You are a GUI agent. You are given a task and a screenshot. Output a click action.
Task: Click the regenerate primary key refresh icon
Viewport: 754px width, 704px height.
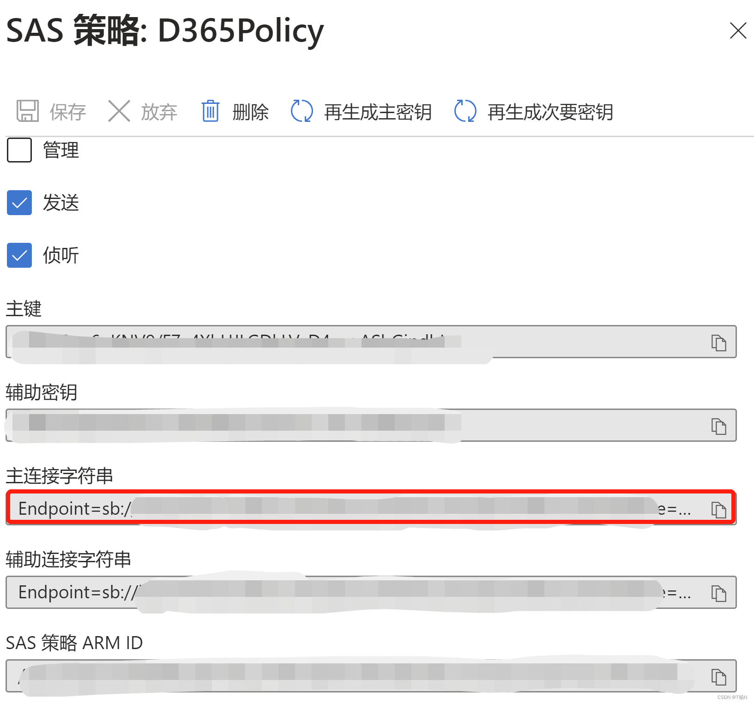pyautogui.click(x=302, y=111)
